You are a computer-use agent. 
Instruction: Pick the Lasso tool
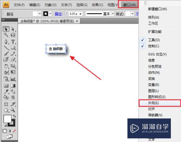click(x=13, y=35)
